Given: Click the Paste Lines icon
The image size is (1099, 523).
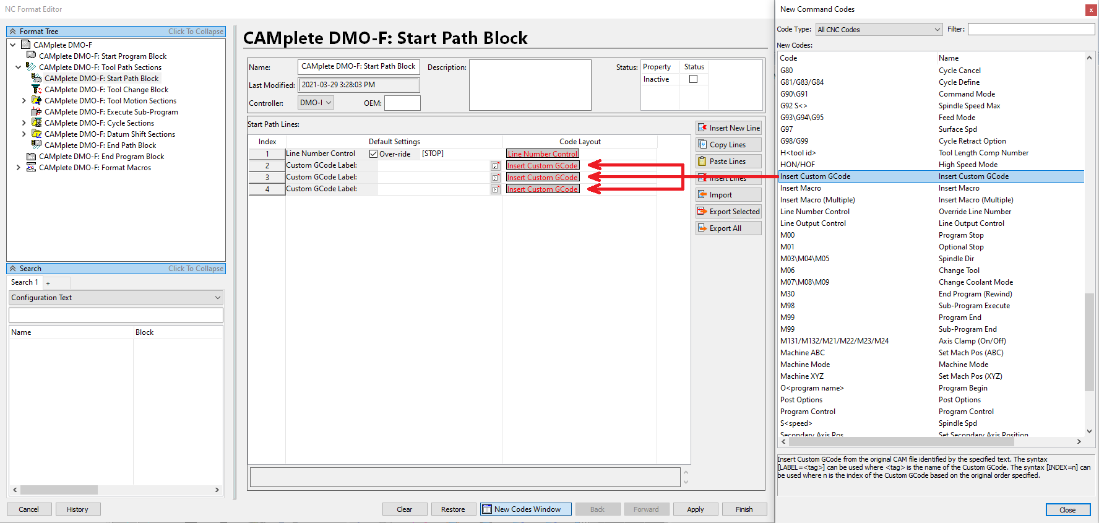Looking at the screenshot, I should click(702, 161).
